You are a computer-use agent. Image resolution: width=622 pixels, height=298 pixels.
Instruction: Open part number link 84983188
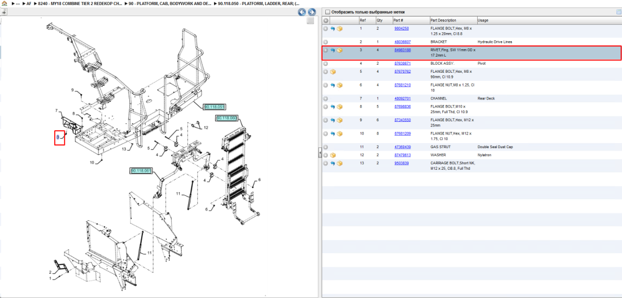click(402, 50)
